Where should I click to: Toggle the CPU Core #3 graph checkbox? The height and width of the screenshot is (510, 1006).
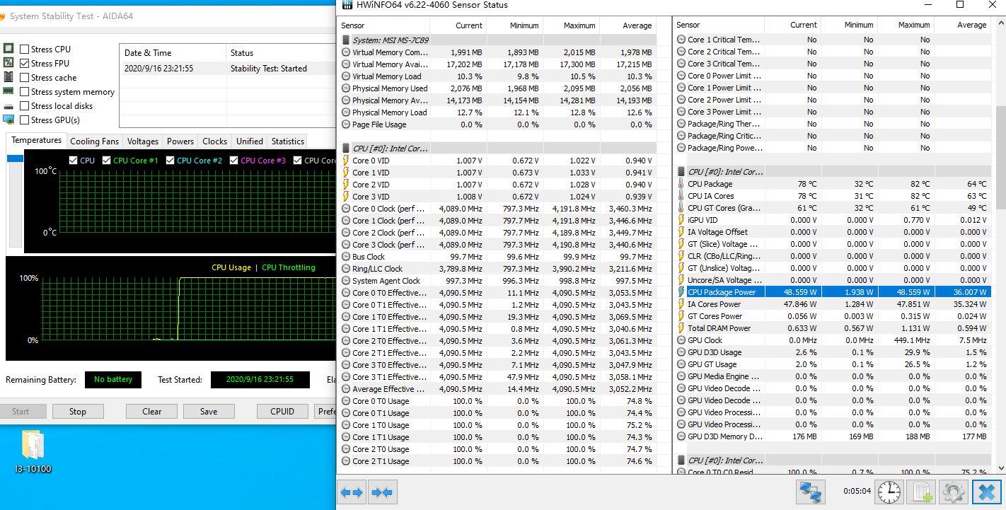[233, 161]
